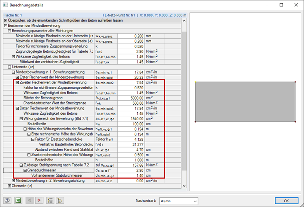
Task: Click the value 1940.00 cell
Action: tap(131, 119)
